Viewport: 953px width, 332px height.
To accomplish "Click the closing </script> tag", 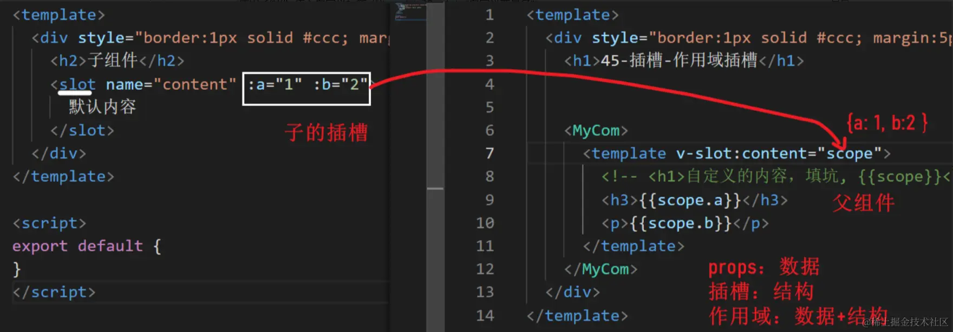I will 54,292.
